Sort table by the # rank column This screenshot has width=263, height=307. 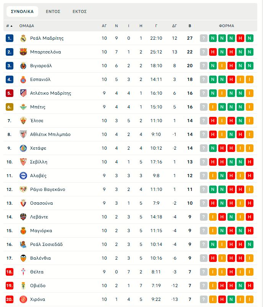tap(9, 26)
